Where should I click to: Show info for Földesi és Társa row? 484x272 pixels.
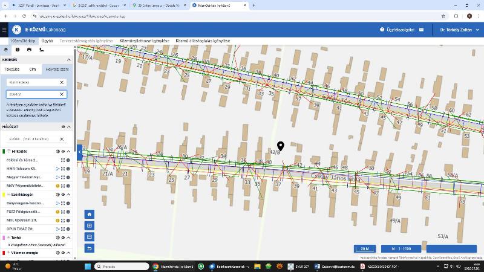coord(68,160)
